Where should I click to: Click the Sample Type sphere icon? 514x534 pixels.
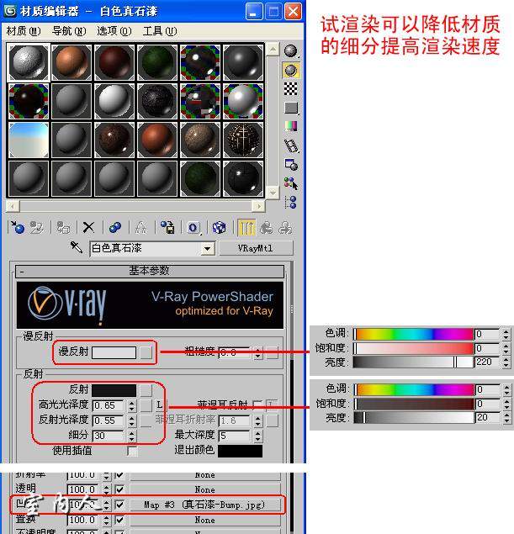pos(290,51)
